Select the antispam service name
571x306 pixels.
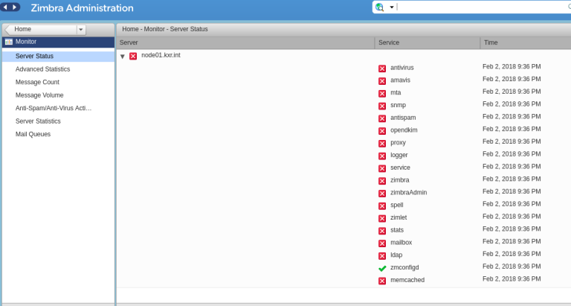click(x=403, y=118)
